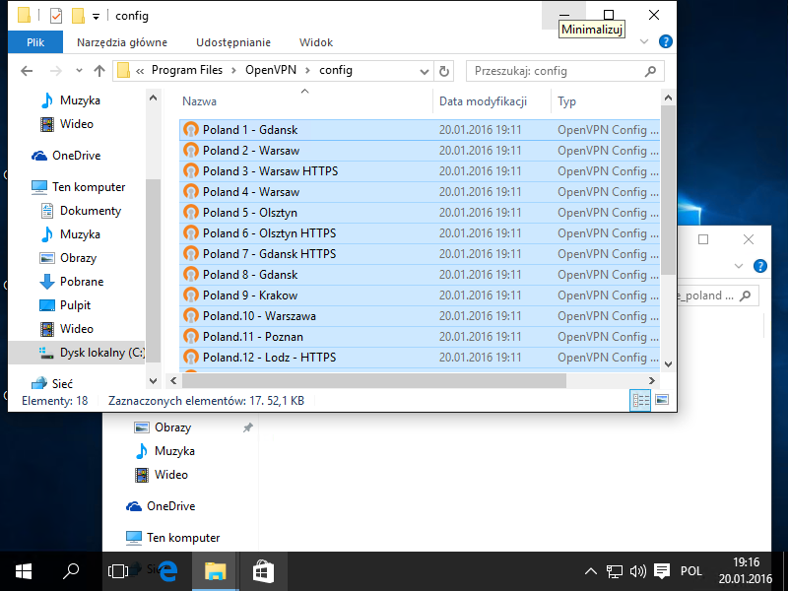Go up one folder level arrow

99,71
